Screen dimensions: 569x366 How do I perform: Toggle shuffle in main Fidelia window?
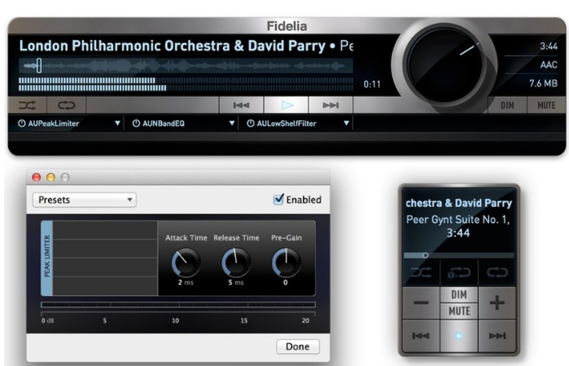27,106
